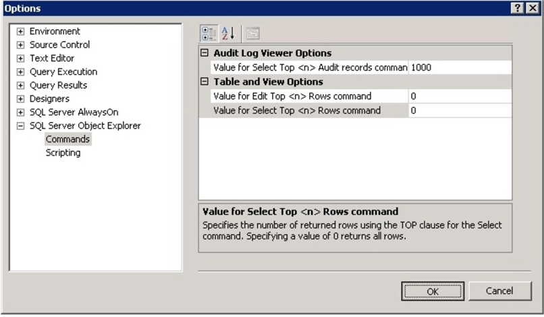Select the Source Control tree item
The height and width of the screenshot is (317, 544).
59,45
